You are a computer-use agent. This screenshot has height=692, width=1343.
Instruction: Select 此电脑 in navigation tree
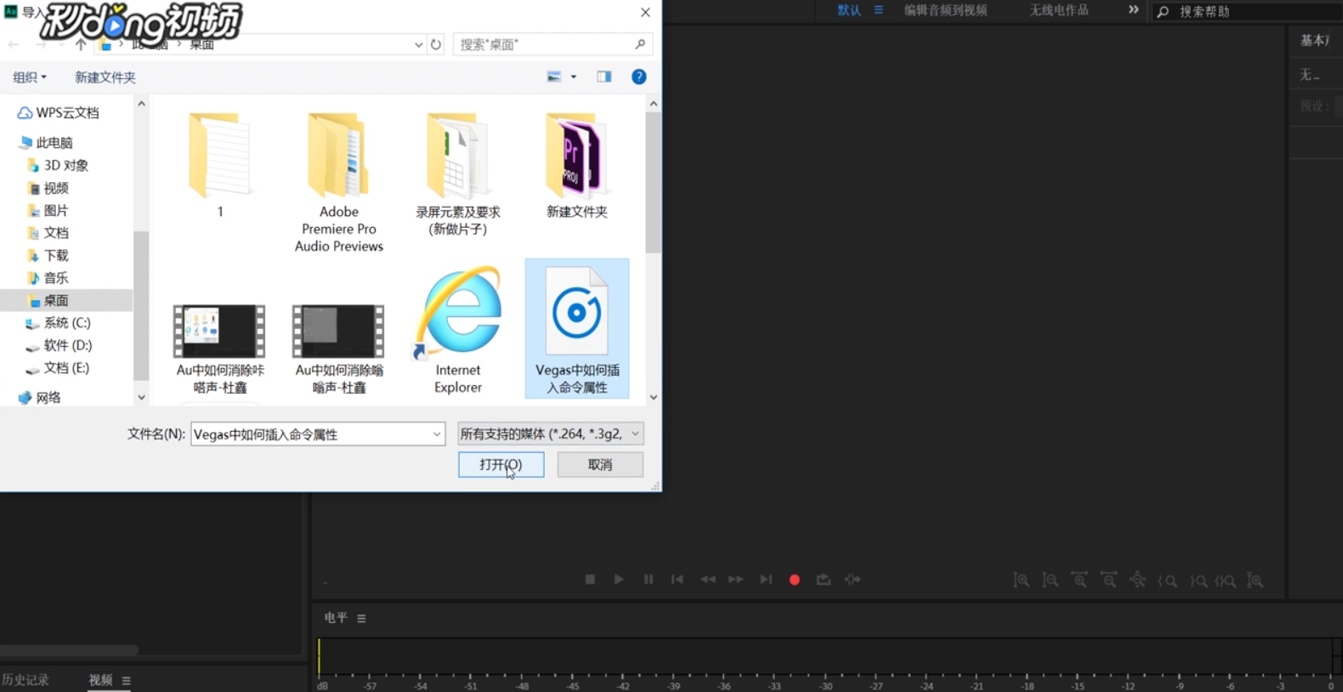46,143
